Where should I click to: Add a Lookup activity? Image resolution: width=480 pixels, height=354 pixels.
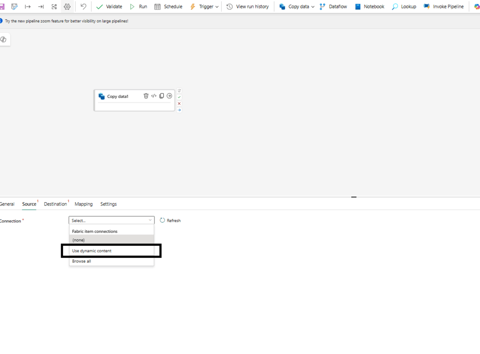pyautogui.click(x=404, y=6)
